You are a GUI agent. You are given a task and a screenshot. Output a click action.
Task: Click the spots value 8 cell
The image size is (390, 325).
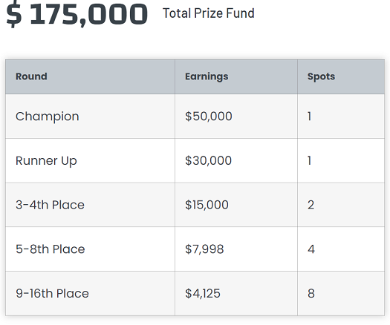pyautogui.click(x=341, y=293)
